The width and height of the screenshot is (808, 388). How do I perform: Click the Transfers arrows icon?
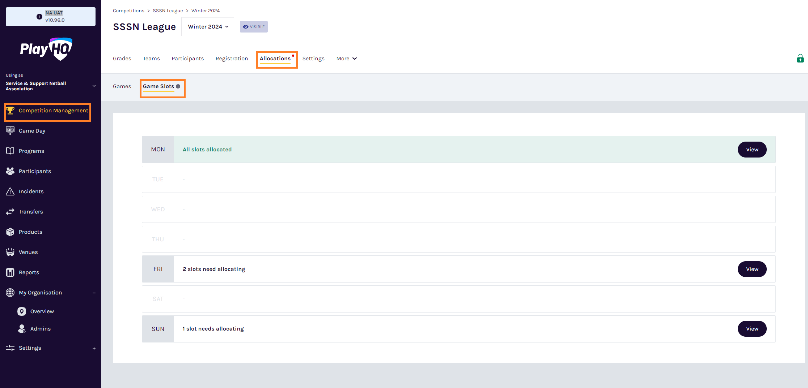10,212
